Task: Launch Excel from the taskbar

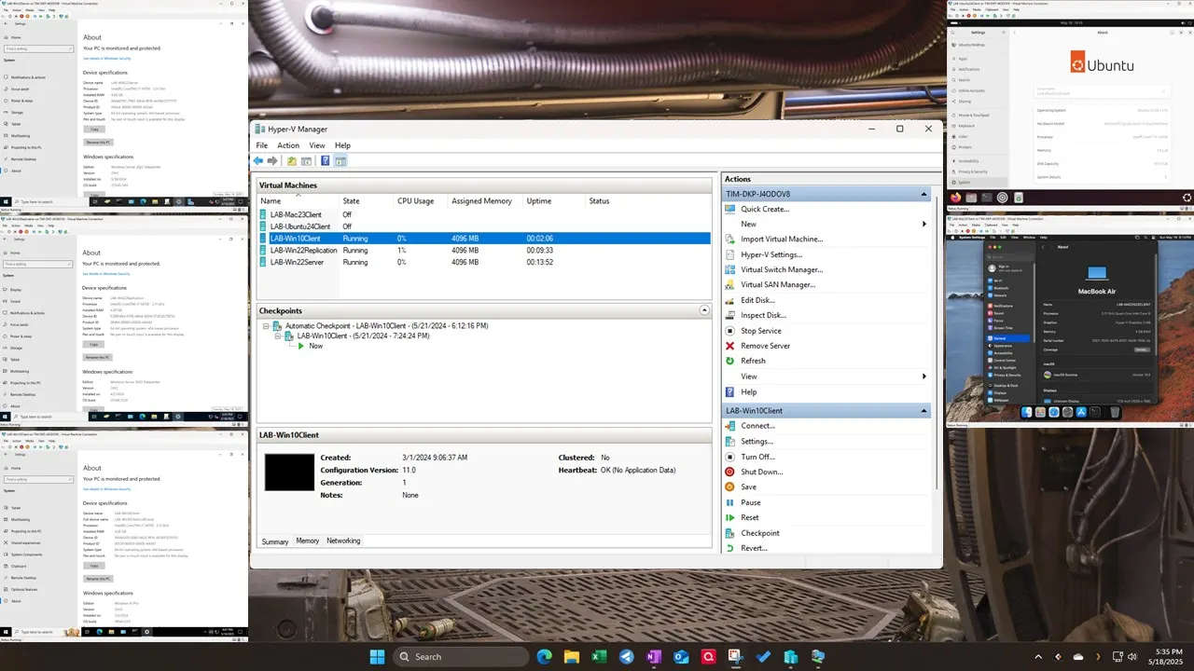Action: click(x=599, y=656)
